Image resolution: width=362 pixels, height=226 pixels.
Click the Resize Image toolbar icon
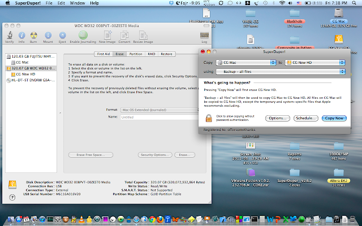tap(143, 35)
